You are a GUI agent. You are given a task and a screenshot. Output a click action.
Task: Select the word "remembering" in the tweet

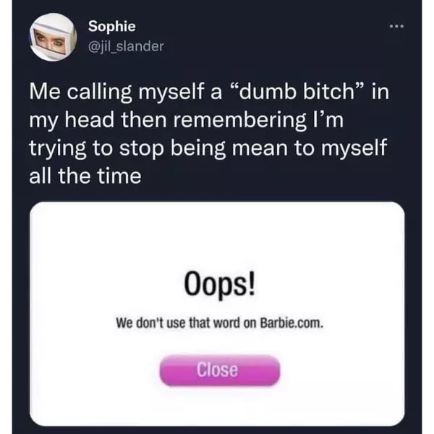click(239, 120)
